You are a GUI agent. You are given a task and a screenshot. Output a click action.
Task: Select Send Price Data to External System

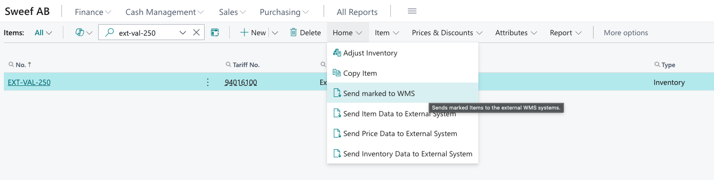click(x=402, y=134)
